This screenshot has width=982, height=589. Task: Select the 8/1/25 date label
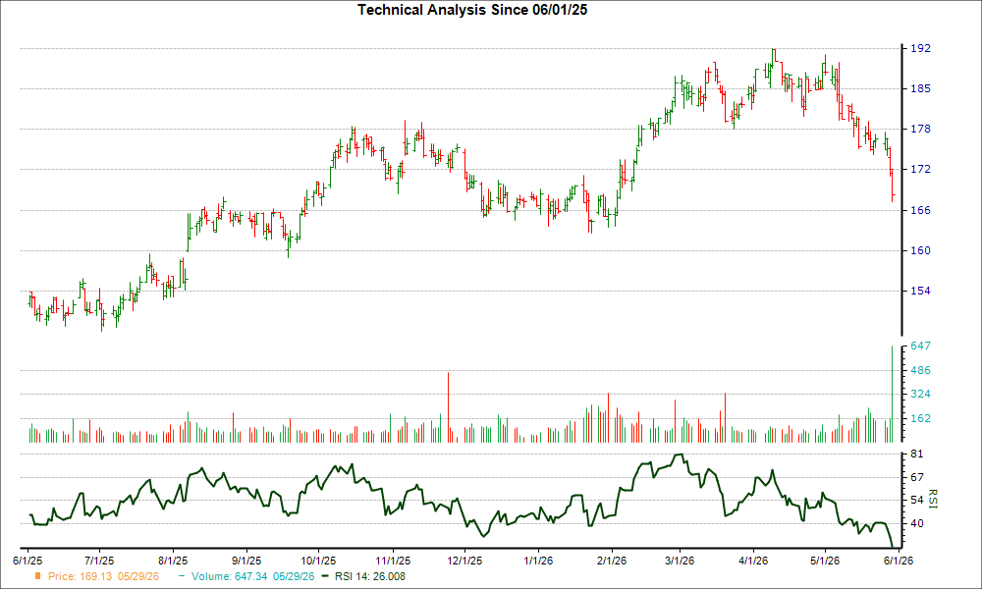coord(173,561)
